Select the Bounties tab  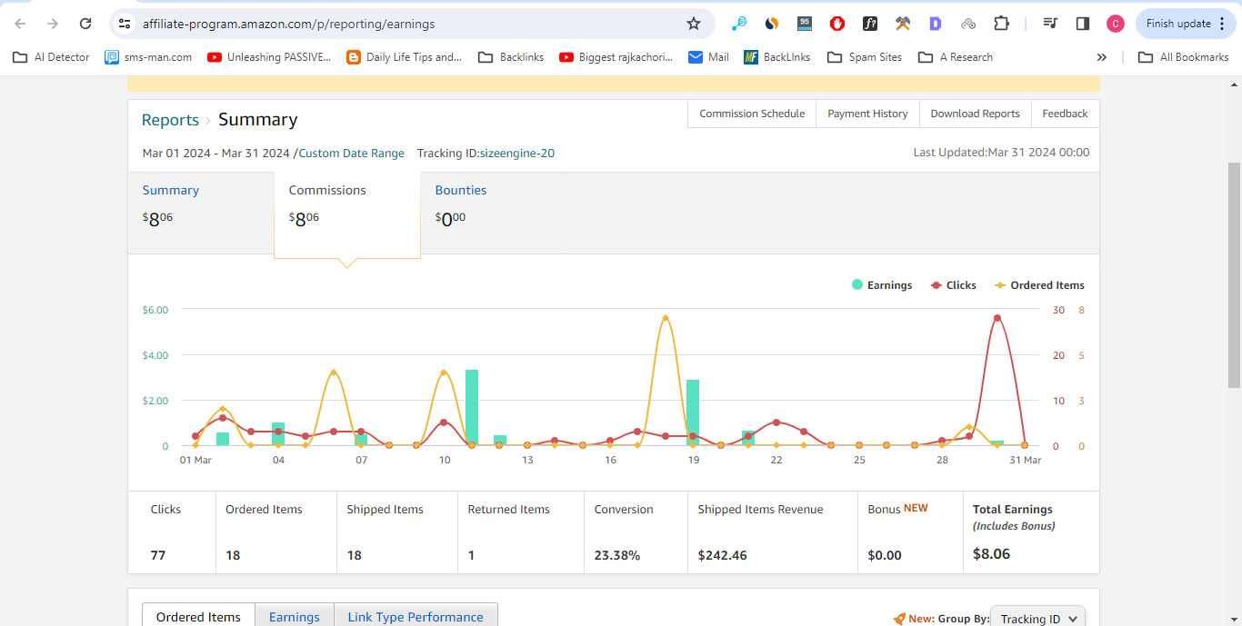pos(494,213)
